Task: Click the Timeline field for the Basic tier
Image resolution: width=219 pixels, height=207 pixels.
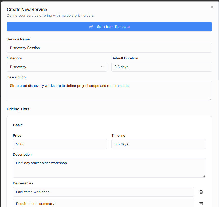Action: [x=158, y=144]
